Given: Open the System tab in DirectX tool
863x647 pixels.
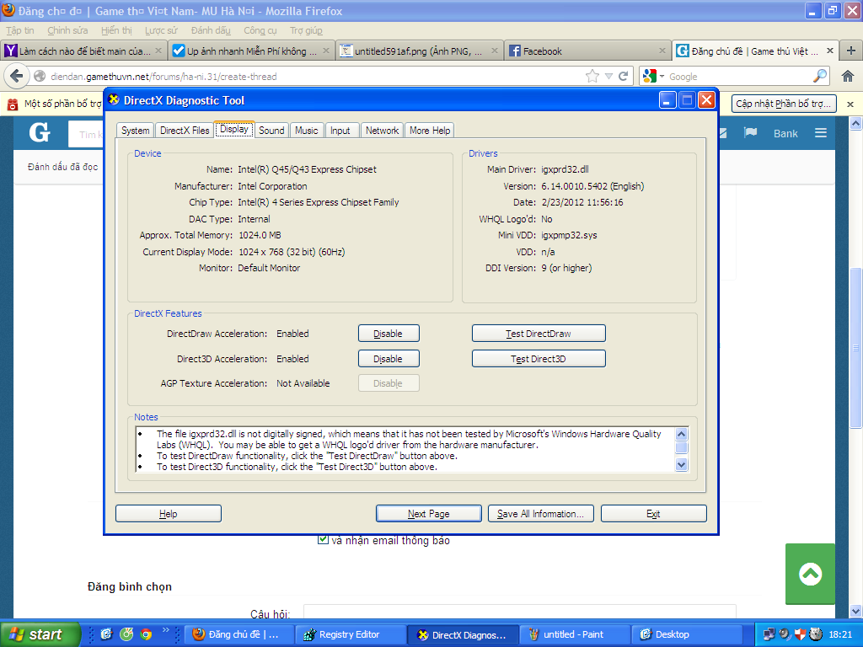Looking at the screenshot, I should [x=136, y=131].
